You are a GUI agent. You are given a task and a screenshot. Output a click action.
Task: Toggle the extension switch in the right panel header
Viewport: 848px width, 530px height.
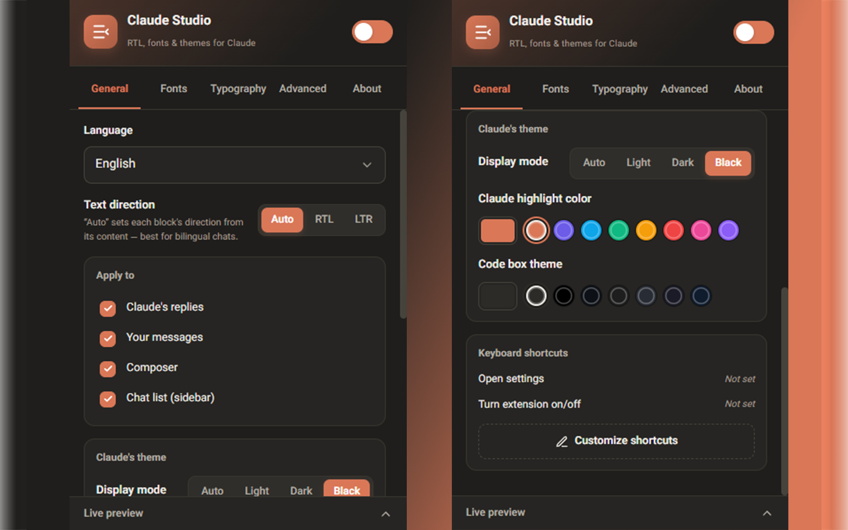754,32
